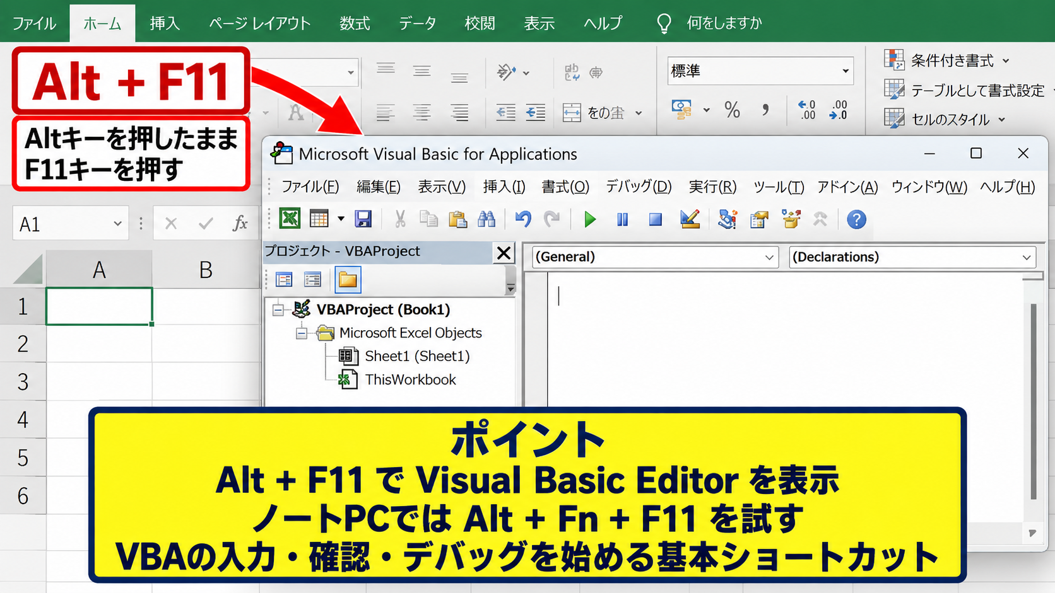This screenshot has height=593, width=1055.
Task: Toggle Folders view in Project pane
Action: point(348,279)
